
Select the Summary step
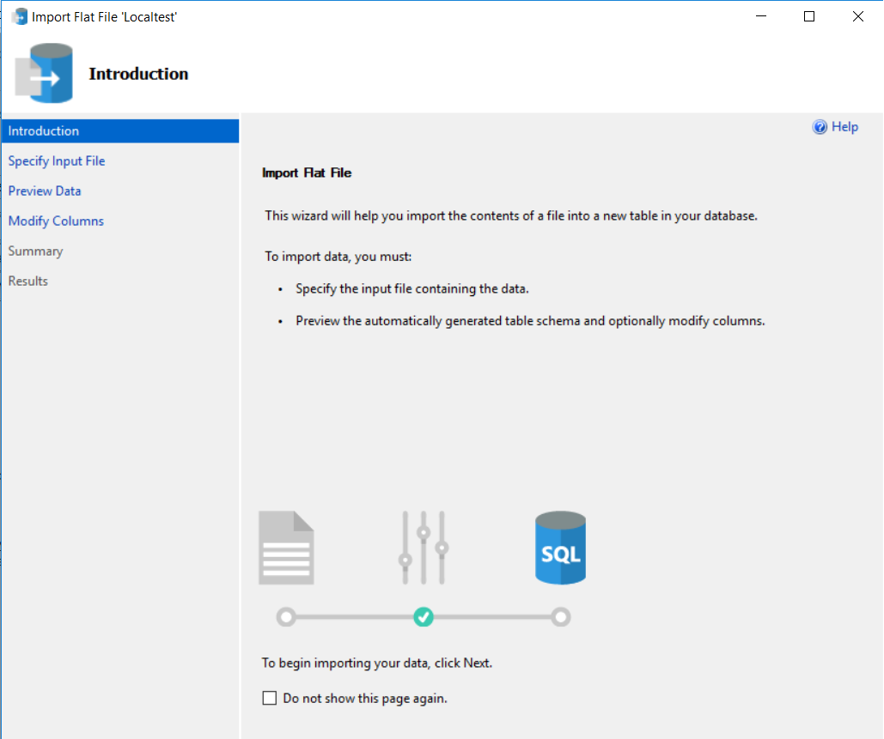[35, 251]
